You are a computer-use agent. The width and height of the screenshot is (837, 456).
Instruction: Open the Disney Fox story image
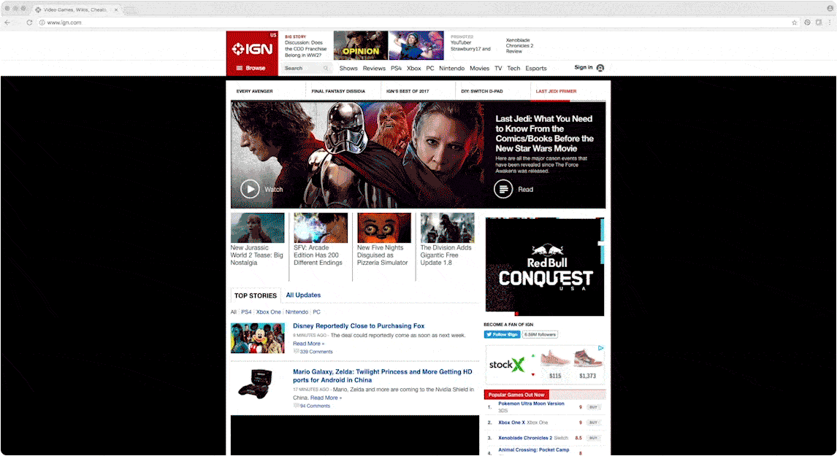[257, 338]
